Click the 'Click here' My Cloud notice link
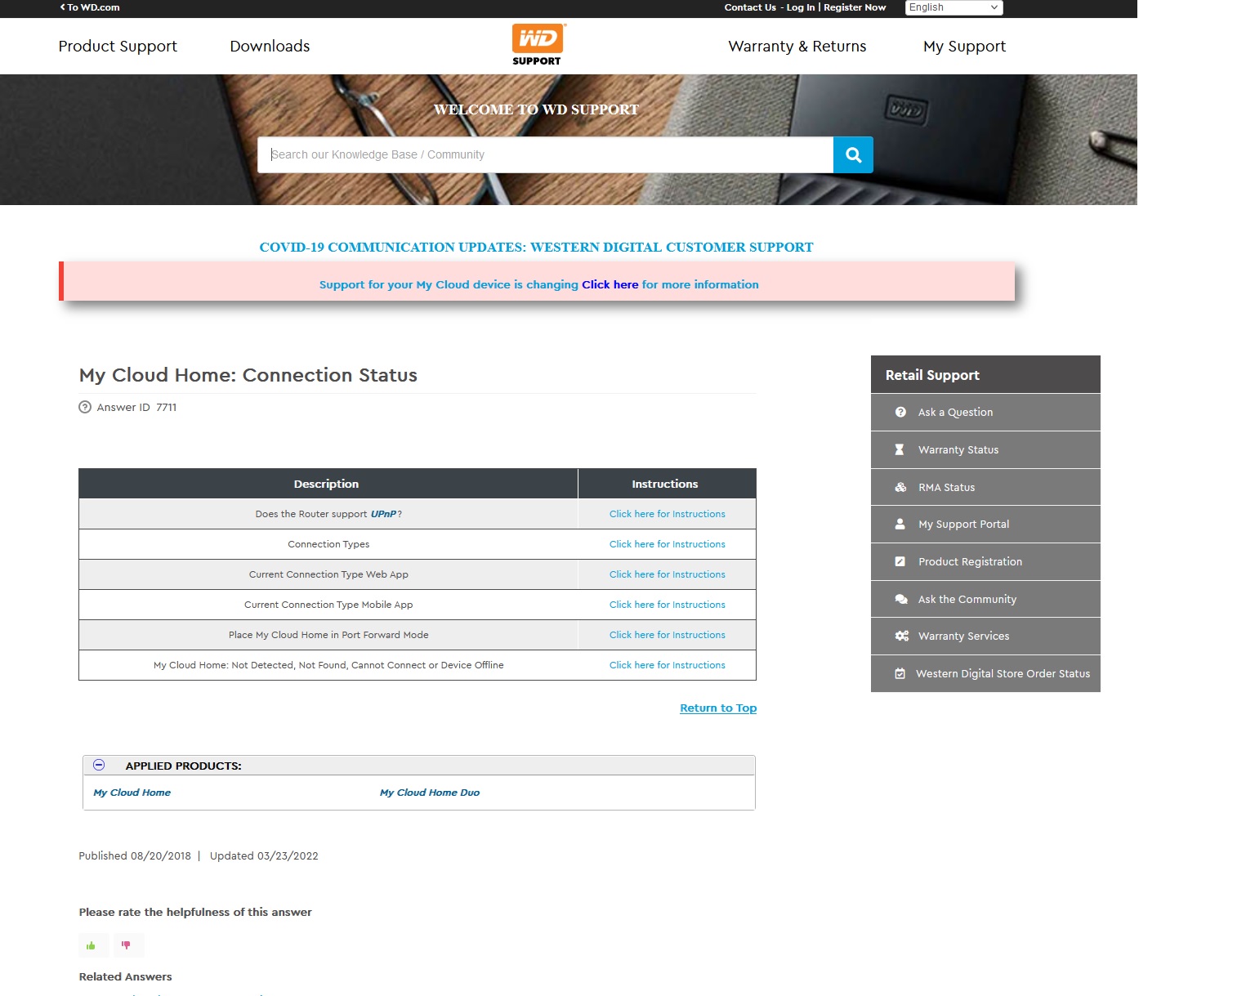This screenshot has height=996, width=1255. coord(610,284)
